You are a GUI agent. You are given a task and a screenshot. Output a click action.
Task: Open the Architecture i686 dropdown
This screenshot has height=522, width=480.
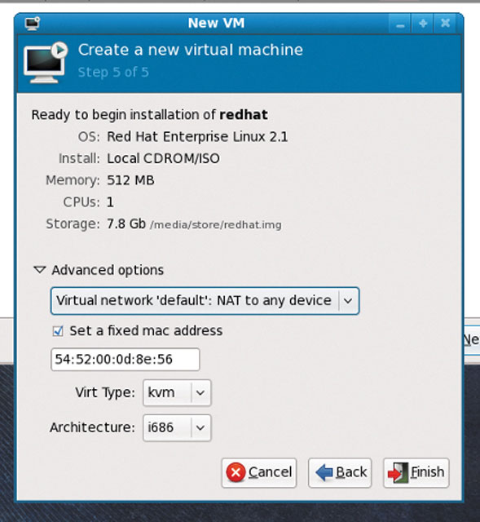pyautogui.click(x=177, y=427)
